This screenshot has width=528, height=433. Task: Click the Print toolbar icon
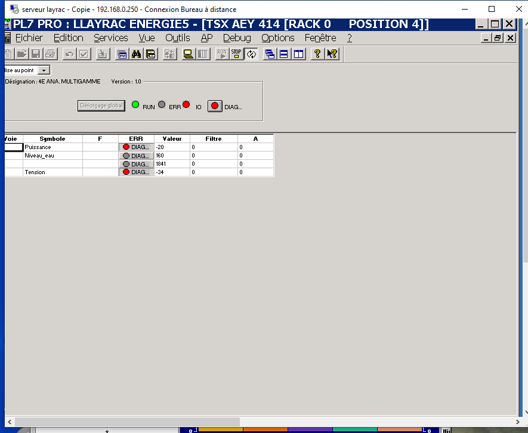pyautogui.click(x=51, y=54)
